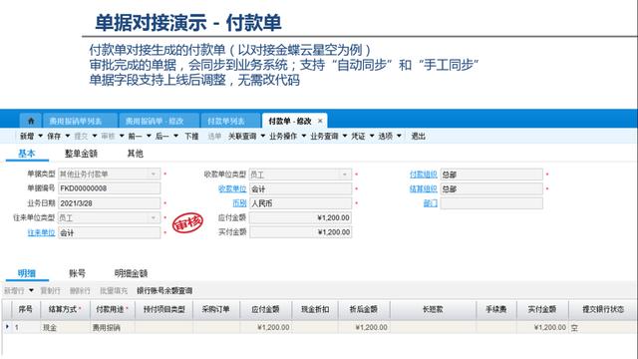Click the 折后金额 cell ¥1,200.00
This screenshot has width=638, height=359.
tap(364, 327)
